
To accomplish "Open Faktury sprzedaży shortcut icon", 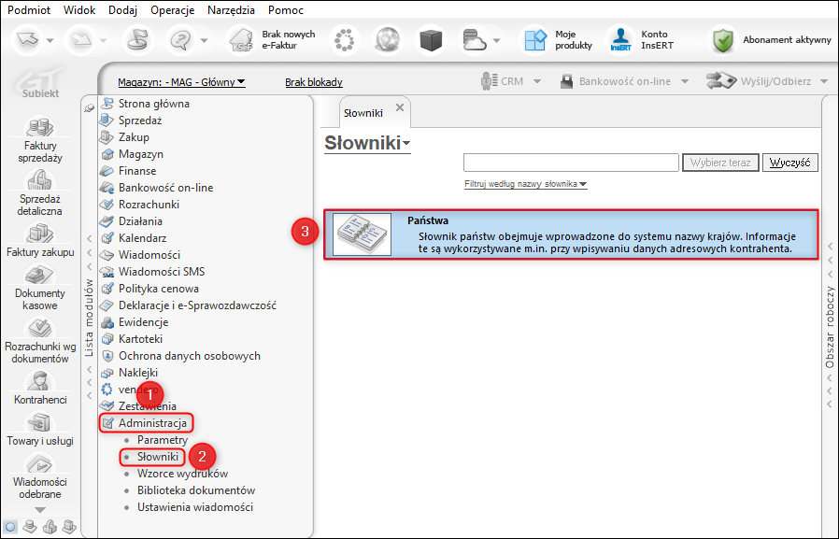I will tap(40, 127).
